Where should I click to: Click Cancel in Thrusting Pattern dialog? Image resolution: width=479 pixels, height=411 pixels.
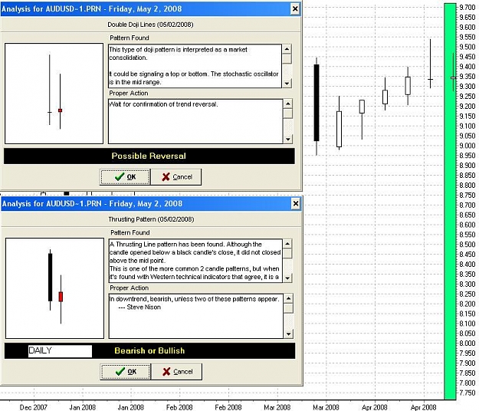tap(177, 372)
